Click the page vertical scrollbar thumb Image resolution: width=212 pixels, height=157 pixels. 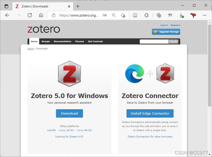tap(209, 66)
